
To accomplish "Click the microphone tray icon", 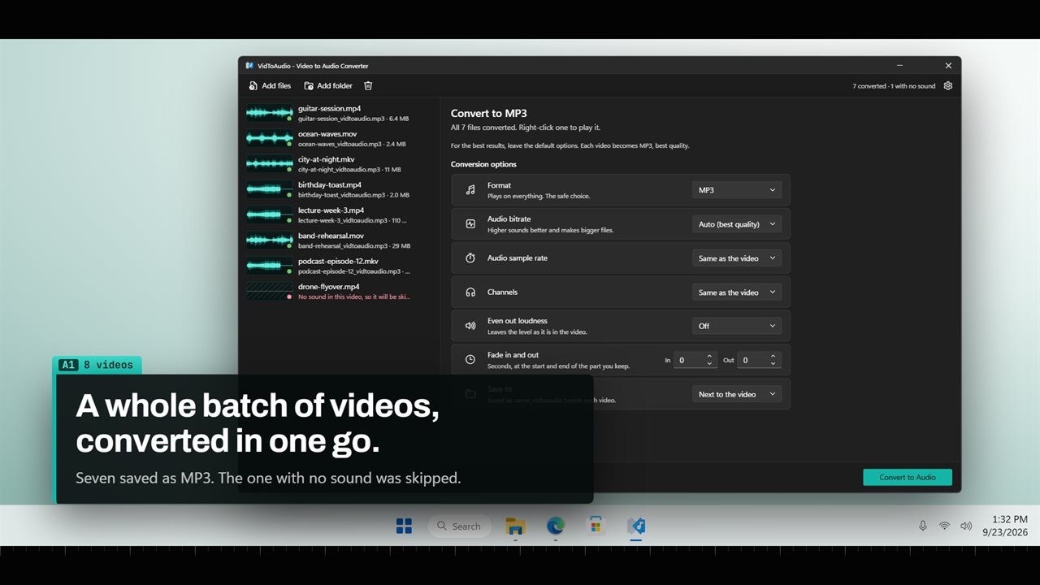I will pyautogui.click(x=923, y=526).
